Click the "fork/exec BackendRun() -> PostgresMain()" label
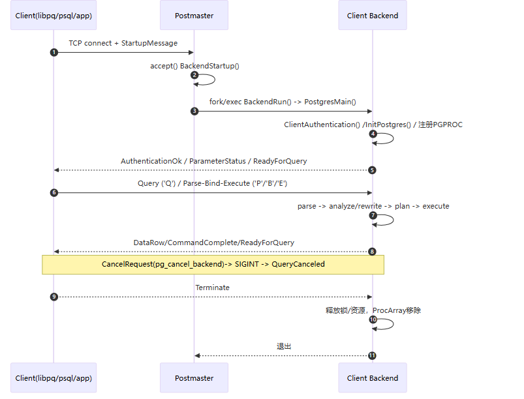This screenshot has height=399, width=524. (x=283, y=102)
